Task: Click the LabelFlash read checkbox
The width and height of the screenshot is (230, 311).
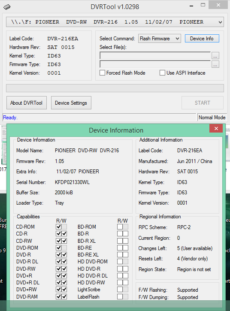Action: point(120,297)
